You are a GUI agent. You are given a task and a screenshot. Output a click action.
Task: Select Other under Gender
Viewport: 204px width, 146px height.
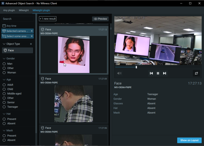coord(8,68)
